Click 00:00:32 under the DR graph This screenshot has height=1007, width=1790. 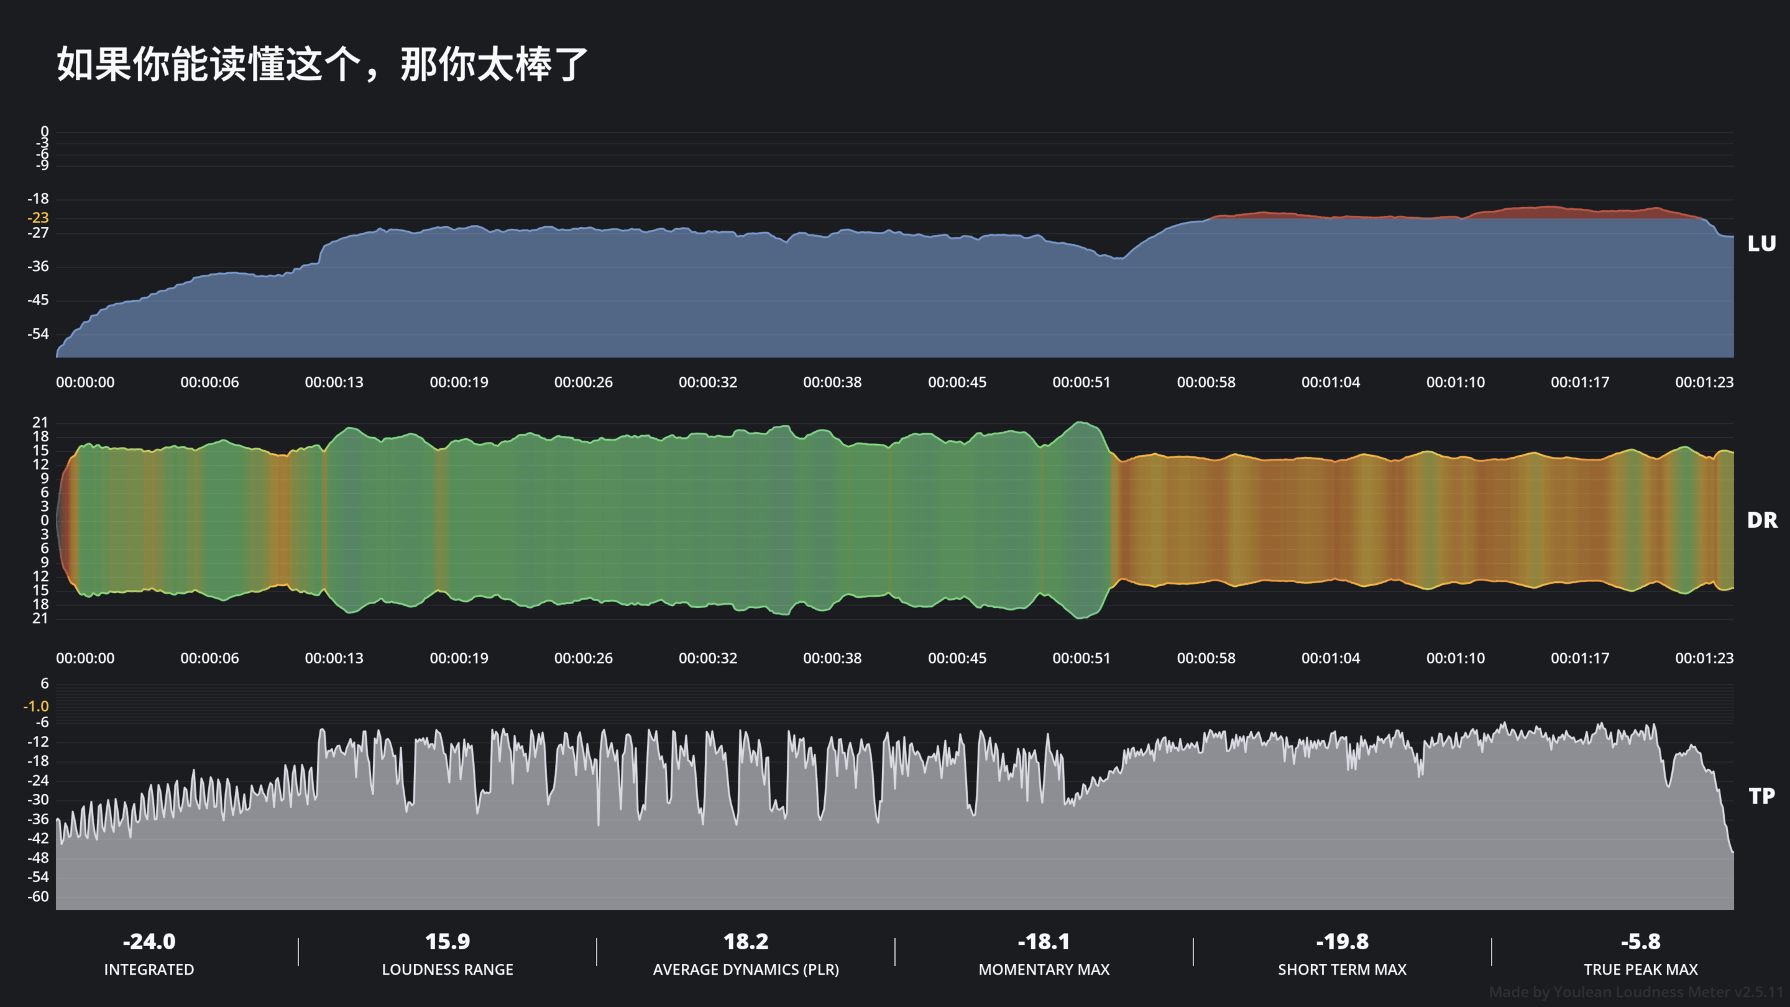pos(707,658)
